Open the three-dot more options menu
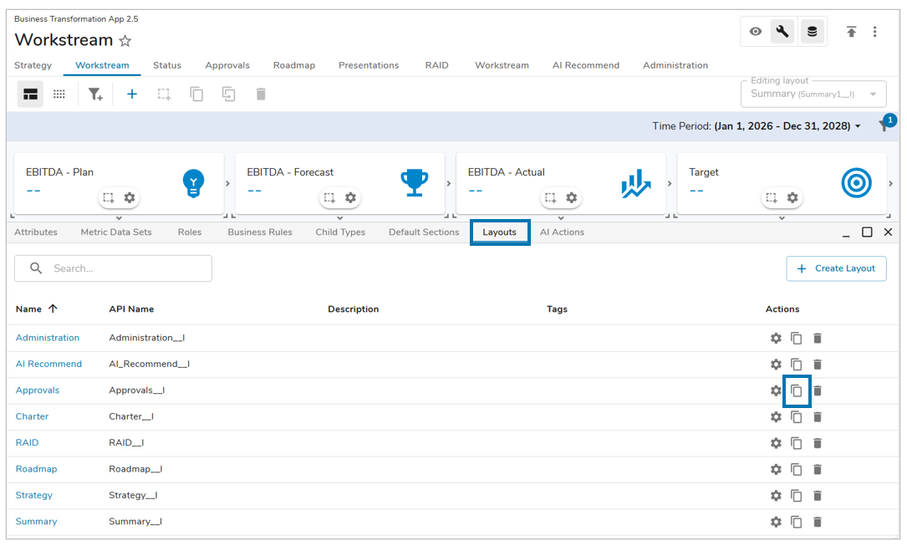Image resolution: width=907 pixels, height=546 pixels. (874, 32)
